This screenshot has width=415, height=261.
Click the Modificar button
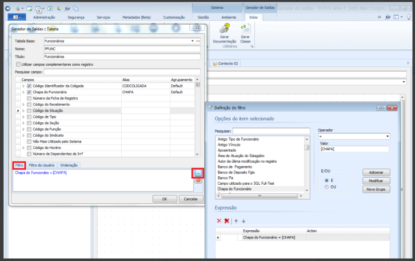(x=376, y=181)
